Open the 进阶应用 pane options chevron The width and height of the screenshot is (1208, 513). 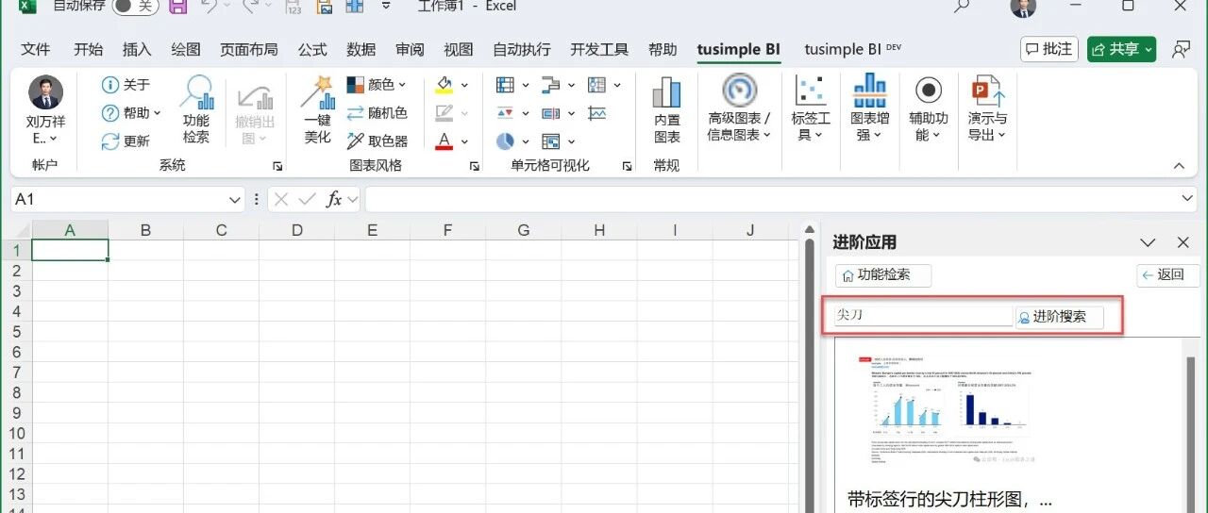point(1148,243)
